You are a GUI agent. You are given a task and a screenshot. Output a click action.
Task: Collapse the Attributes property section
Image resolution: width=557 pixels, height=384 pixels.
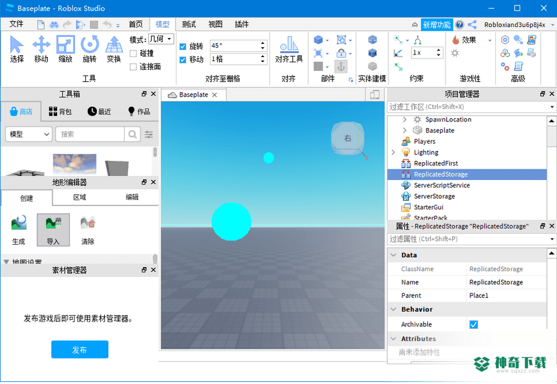click(393, 339)
